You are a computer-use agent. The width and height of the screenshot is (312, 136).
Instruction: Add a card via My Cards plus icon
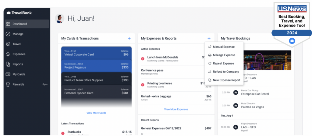pyautogui.click(x=129, y=38)
